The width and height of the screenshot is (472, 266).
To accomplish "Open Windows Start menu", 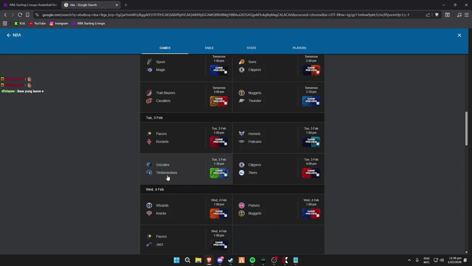I will point(177,260).
